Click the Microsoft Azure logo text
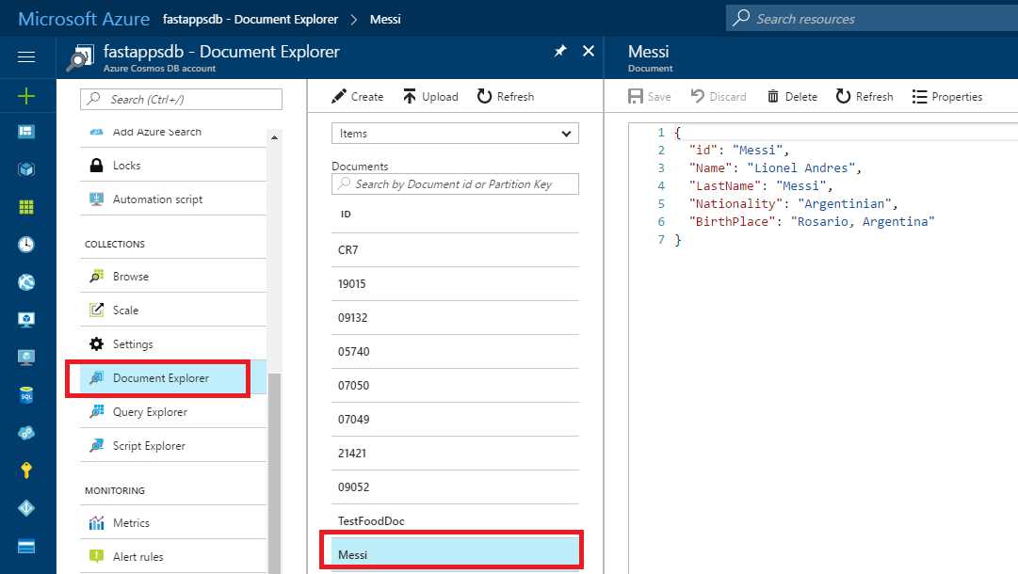Viewport: 1018px width, 574px height. 84,19
